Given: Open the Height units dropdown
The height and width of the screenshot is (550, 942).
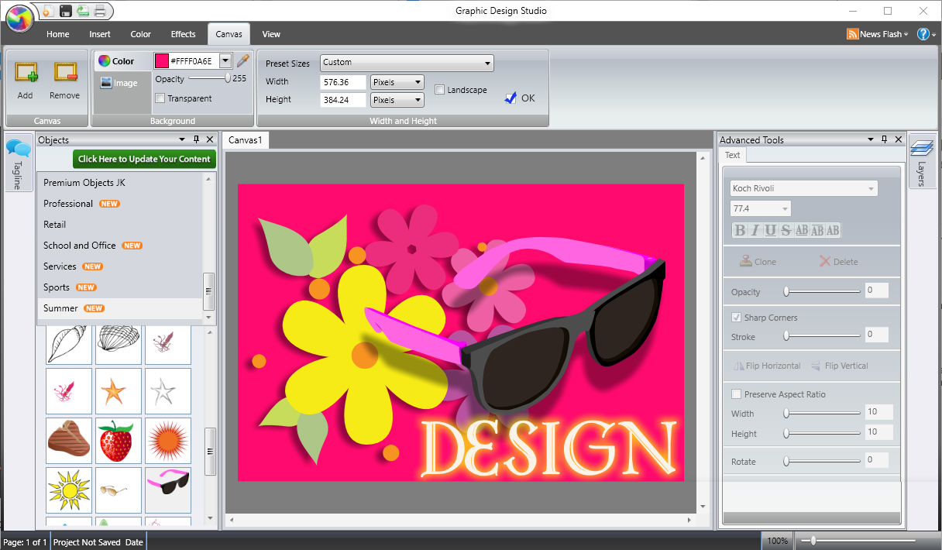Looking at the screenshot, I should click(397, 100).
